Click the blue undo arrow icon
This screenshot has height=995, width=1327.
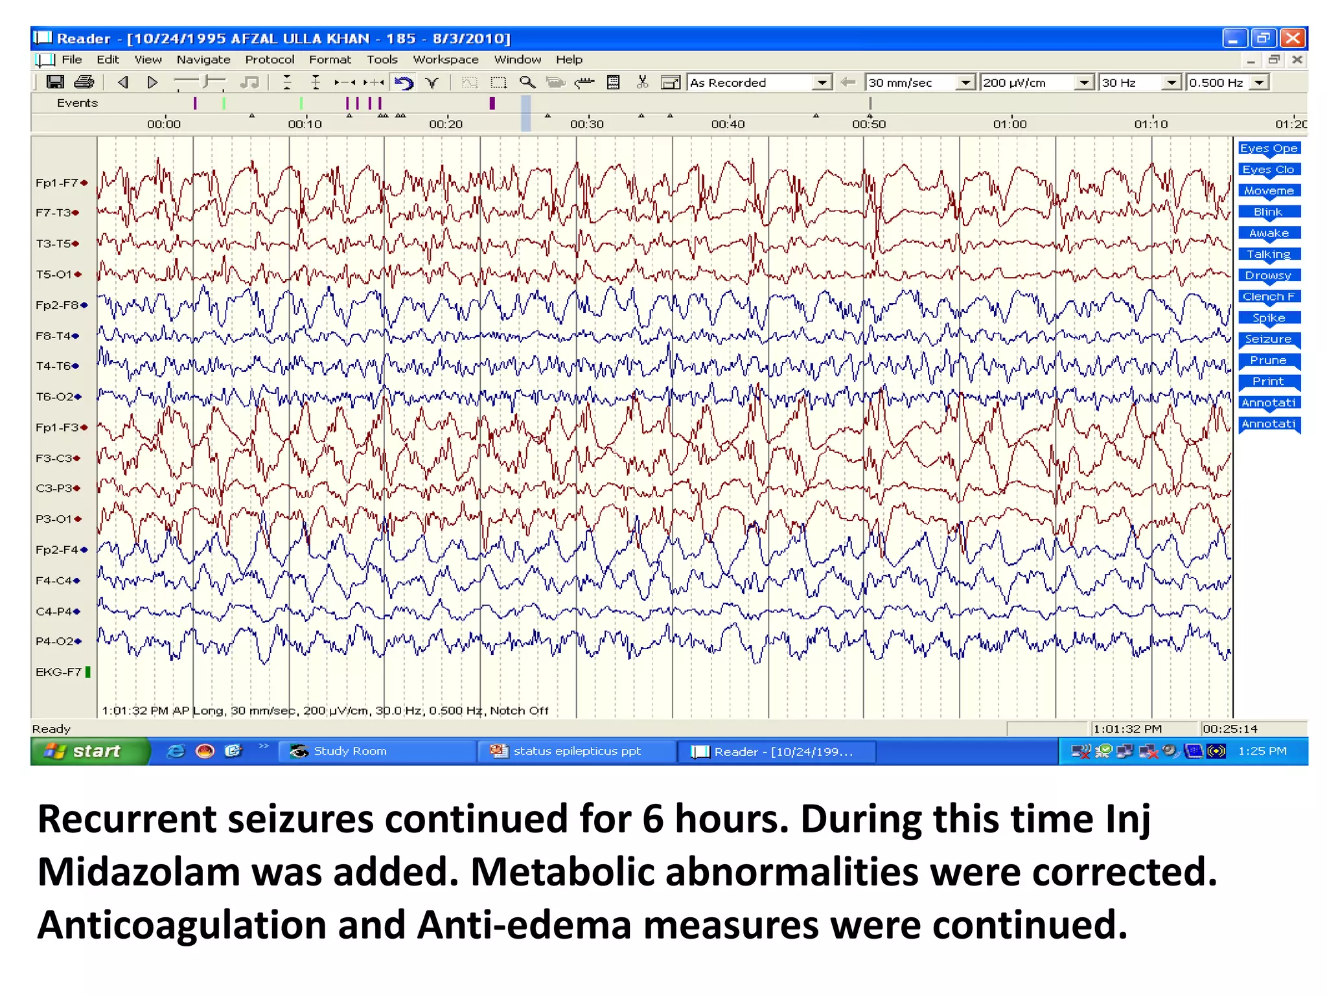coord(404,82)
